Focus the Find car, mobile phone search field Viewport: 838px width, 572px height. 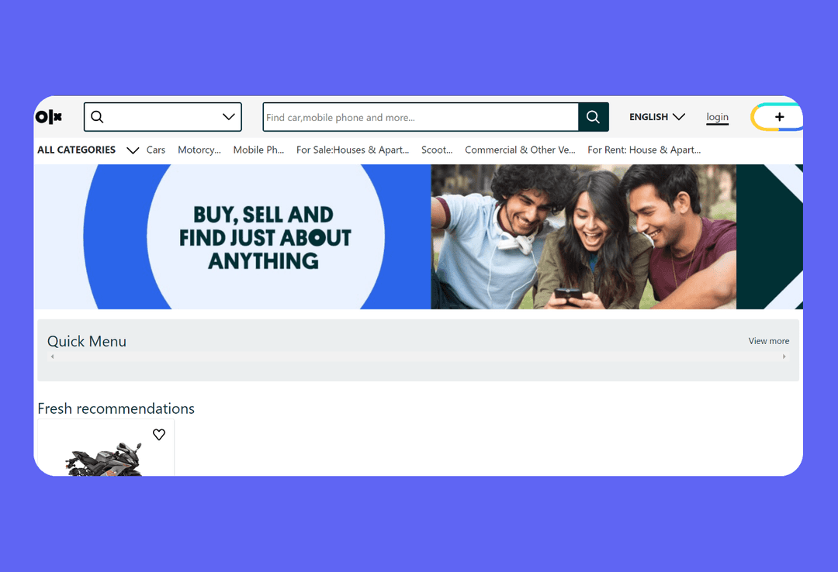coord(421,117)
